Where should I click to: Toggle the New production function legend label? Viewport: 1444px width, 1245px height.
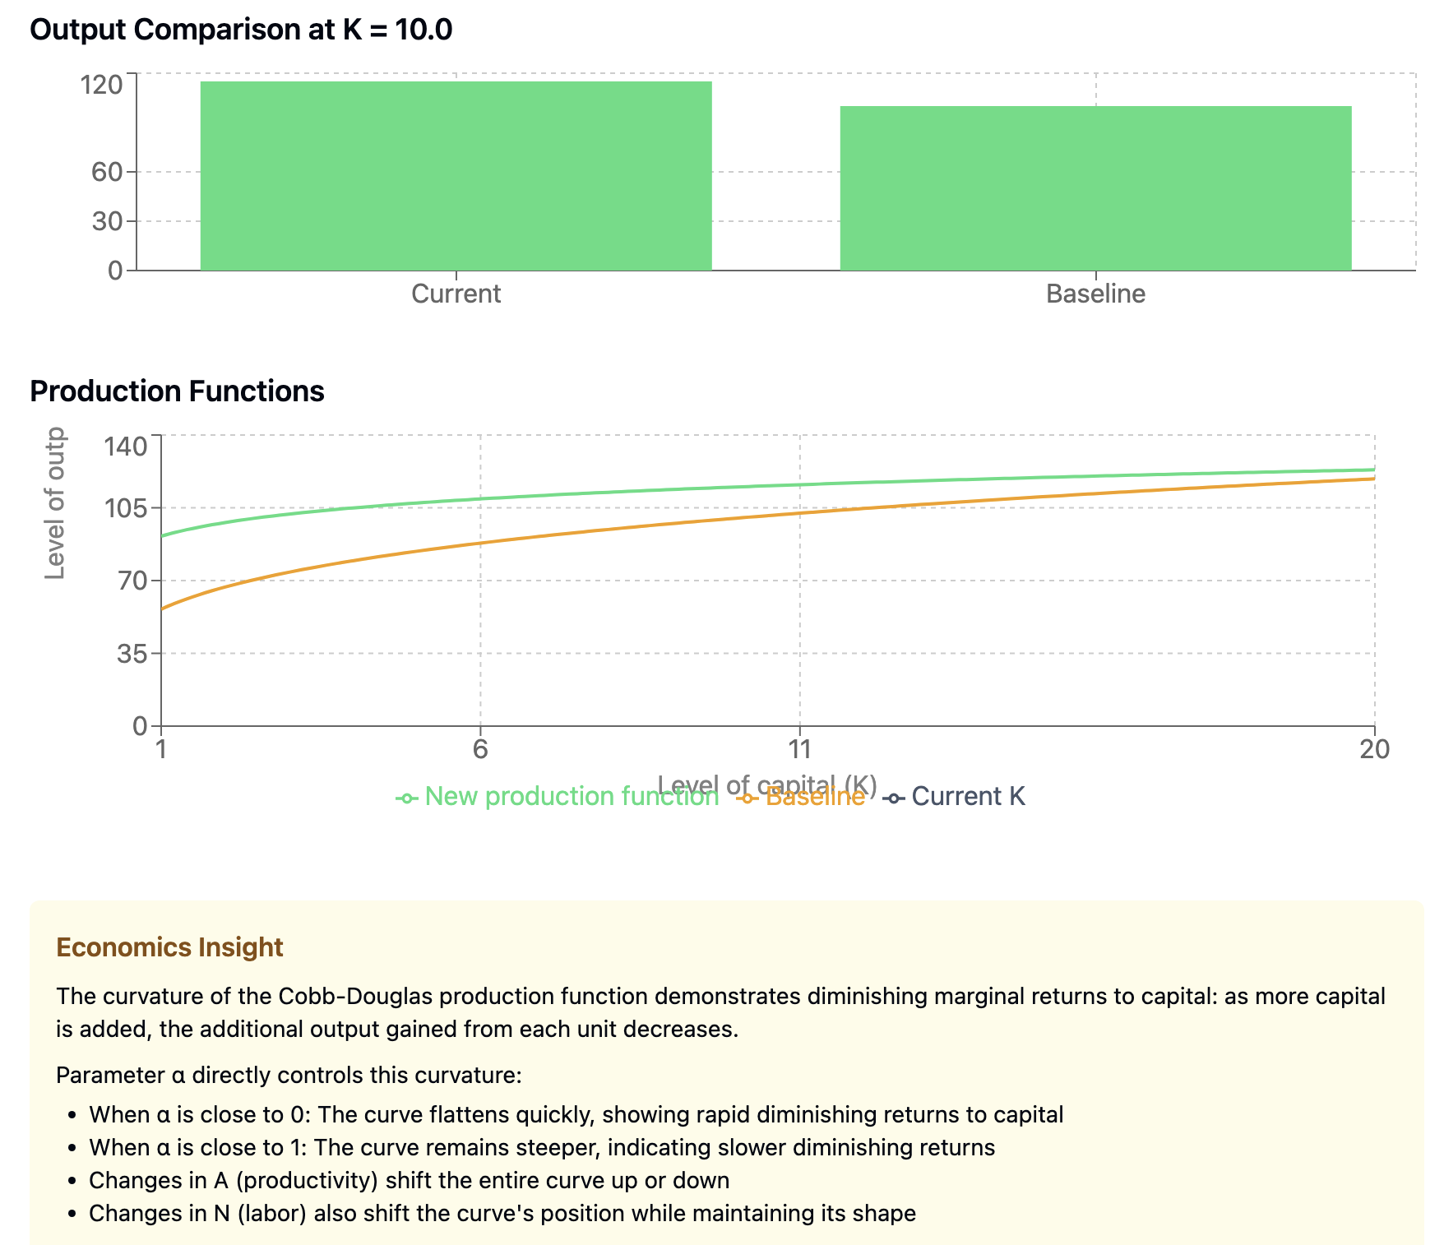[572, 796]
